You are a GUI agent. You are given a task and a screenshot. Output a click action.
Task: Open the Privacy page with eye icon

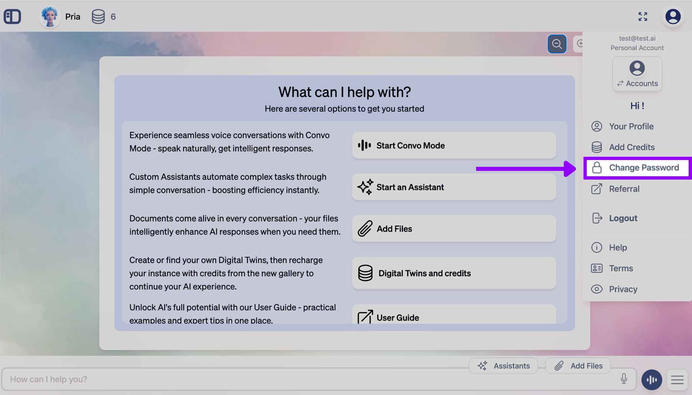623,289
